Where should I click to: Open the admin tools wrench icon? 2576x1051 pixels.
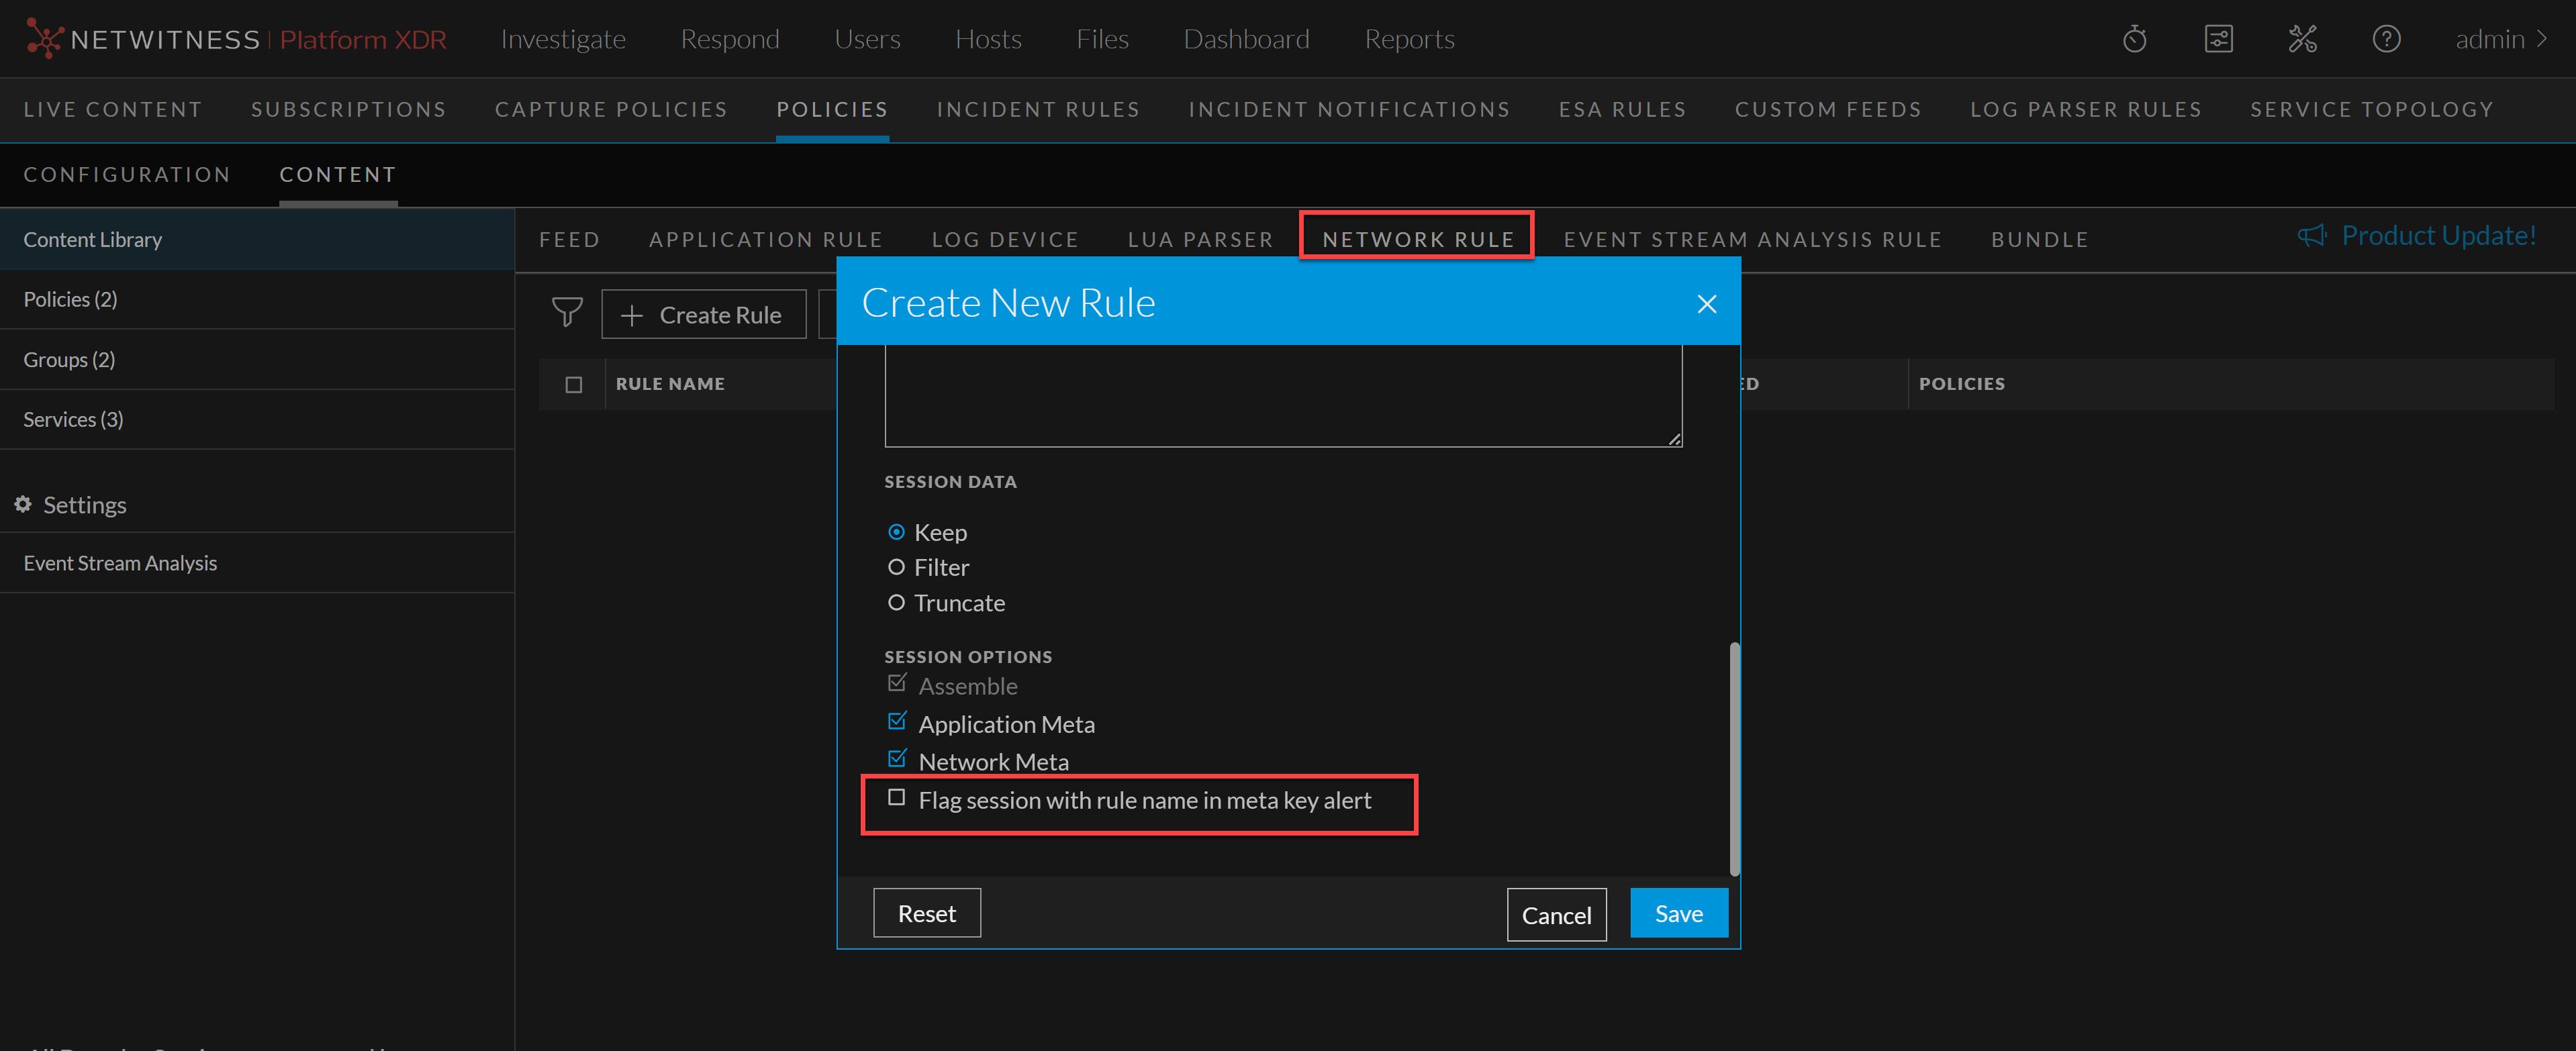2302,39
